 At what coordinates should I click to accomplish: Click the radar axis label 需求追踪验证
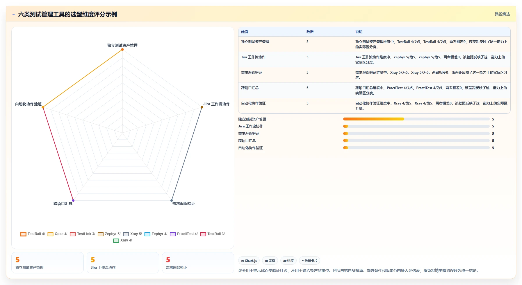pos(184,204)
